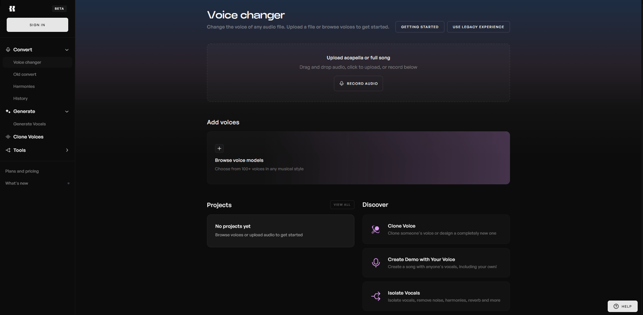Screen dimensions: 643x315
Task: Click the BETA badge
Action: pos(59,8)
